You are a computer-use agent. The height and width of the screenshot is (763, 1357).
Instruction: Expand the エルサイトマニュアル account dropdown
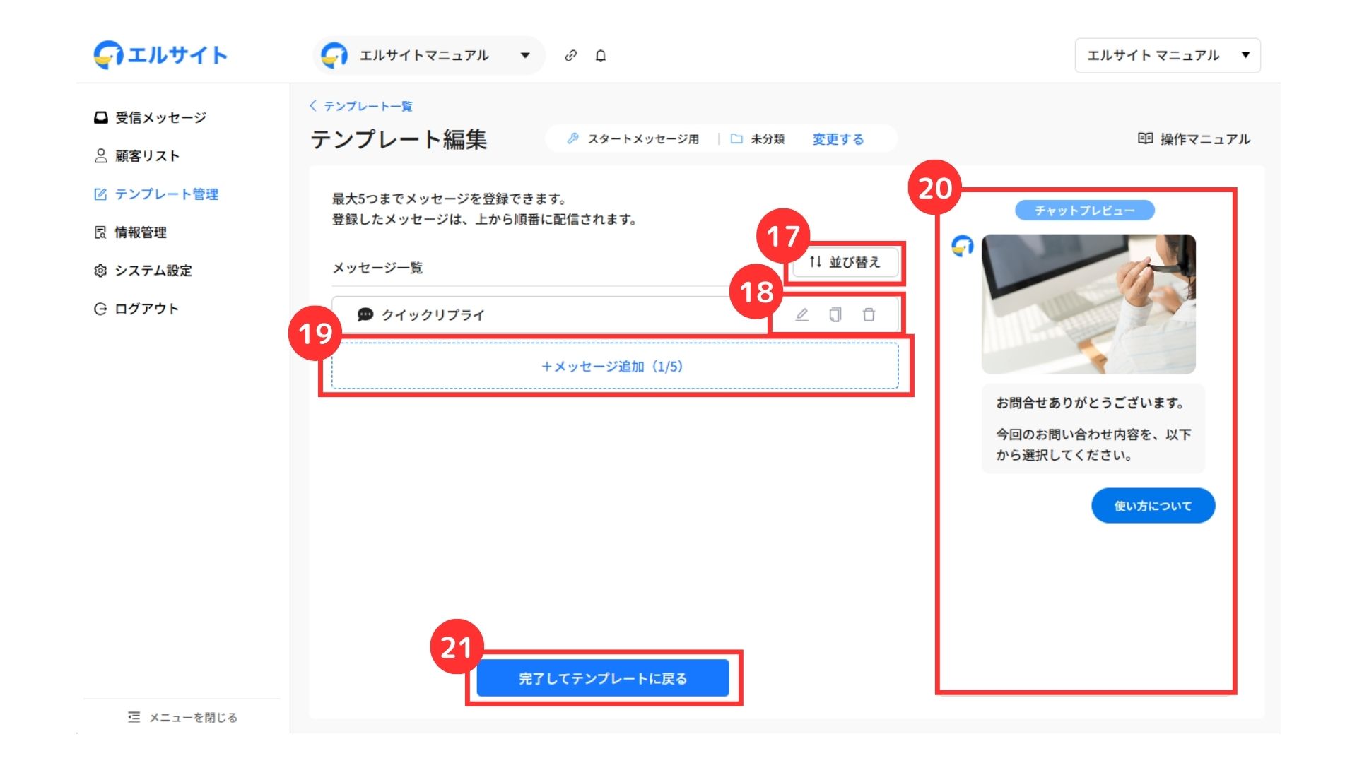428,56
